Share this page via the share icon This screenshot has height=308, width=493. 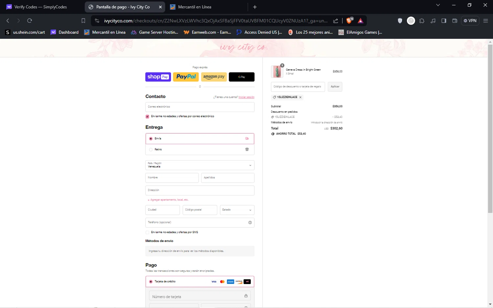[336, 21]
